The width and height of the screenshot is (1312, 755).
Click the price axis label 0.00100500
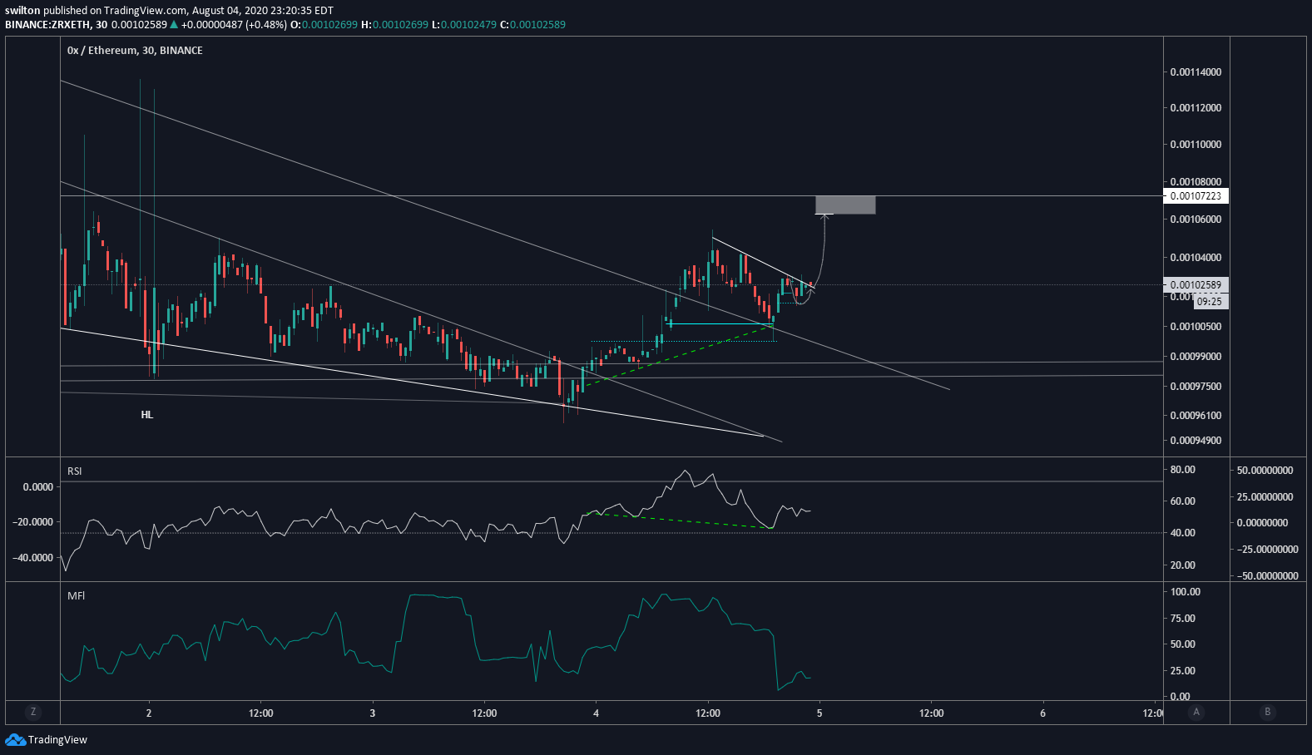coord(1196,327)
